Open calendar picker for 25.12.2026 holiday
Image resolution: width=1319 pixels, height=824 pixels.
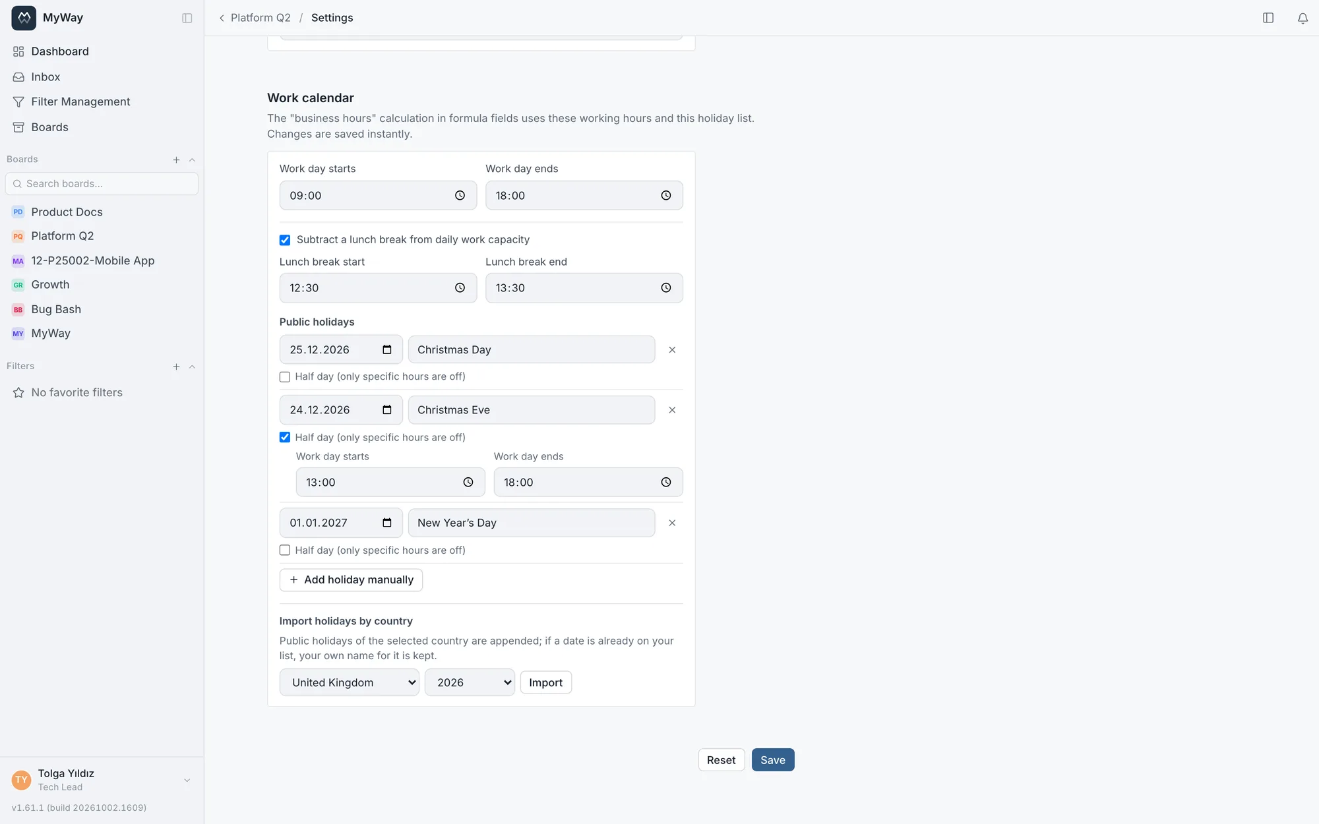[387, 350]
